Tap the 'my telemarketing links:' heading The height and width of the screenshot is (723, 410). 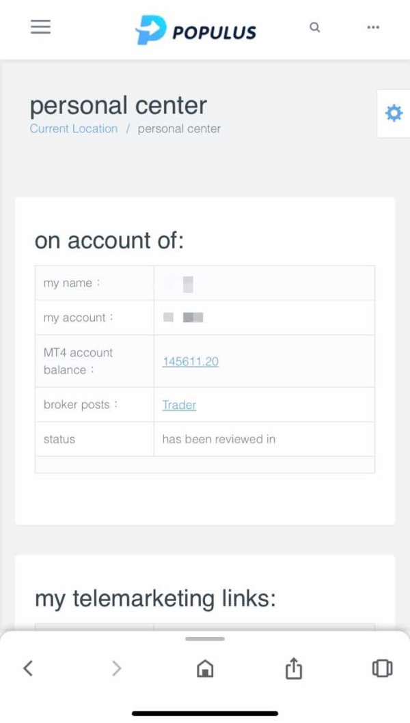(x=155, y=598)
